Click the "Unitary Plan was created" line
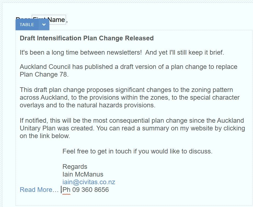The width and height of the screenshot is (253, 207). pyautogui.click(x=132, y=128)
